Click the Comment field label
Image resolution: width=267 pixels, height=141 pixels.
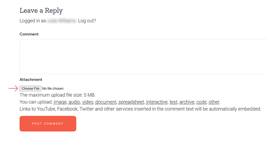(29, 34)
